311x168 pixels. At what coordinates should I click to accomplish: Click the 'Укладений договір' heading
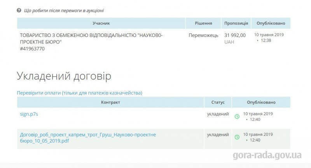point(64,76)
